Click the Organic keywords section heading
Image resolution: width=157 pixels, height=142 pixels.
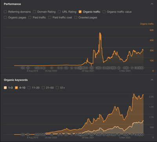pos(16,80)
